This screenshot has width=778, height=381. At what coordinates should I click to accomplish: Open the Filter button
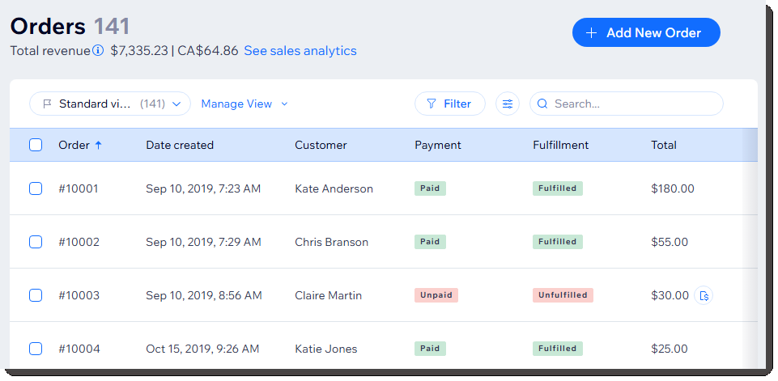tap(450, 104)
